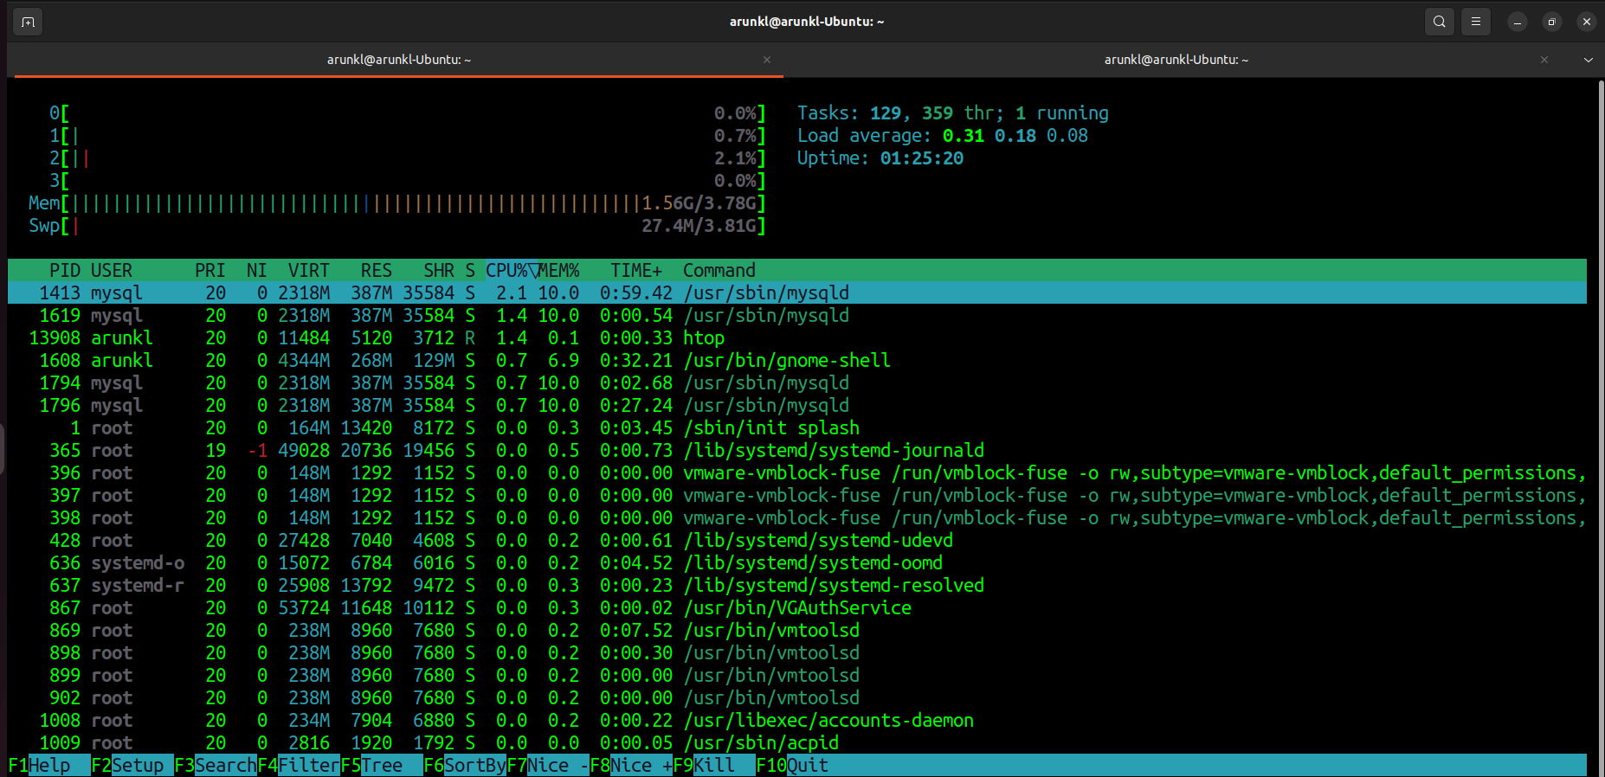This screenshot has height=777, width=1605.
Task: Select vmware-vmblock-fuse process PID 397
Action: (x=797, y=495)
